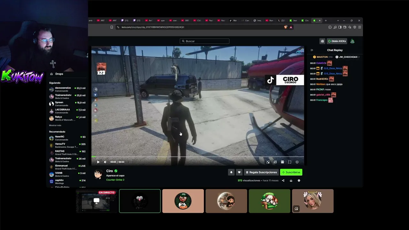
Task: Click the Ma1dan chat message username
Action: click(320, 84)
